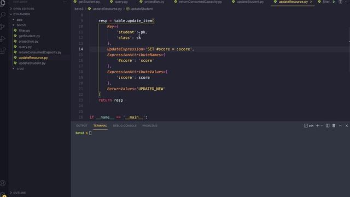The height and width of the screenshot is (197, 350).
Task: Kill the terminal with trash icon
Action: click(334, 126)
